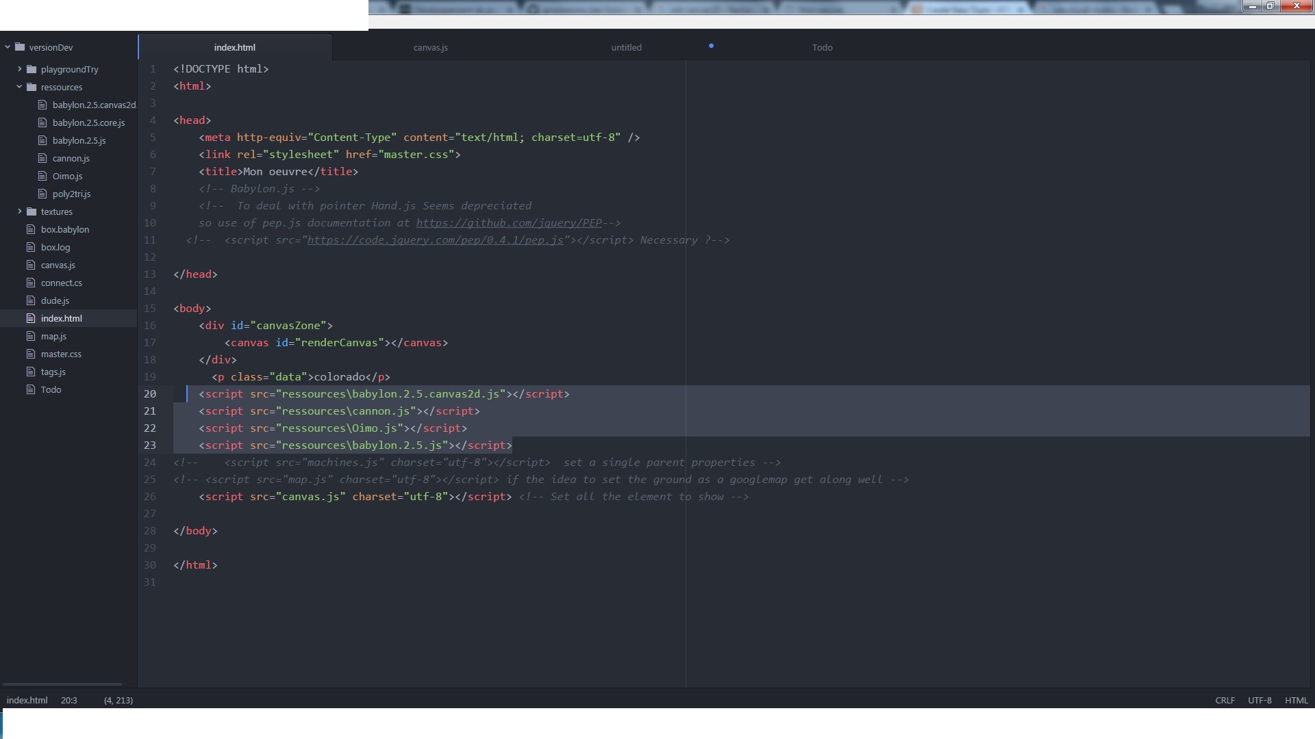Click file icon beside connect.cs

(x=30, y=283)
